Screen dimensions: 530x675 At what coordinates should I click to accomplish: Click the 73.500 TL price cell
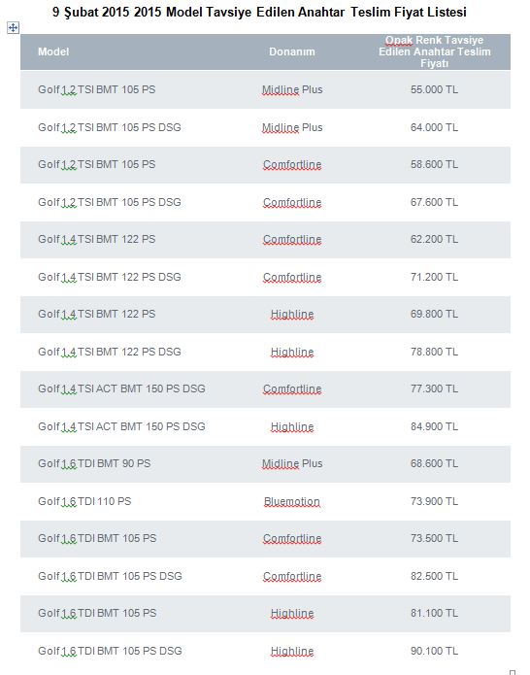434,538
